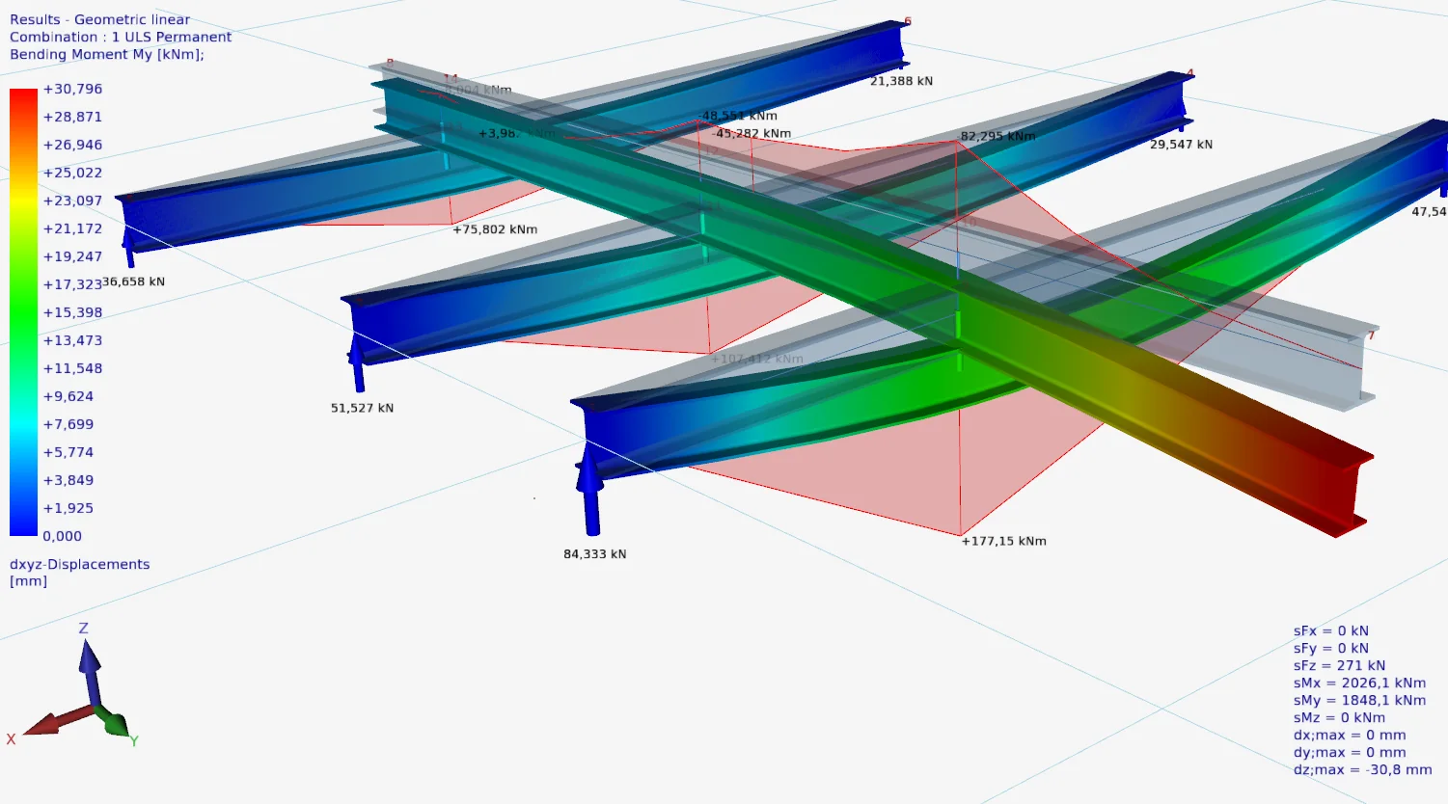Select legend value 0,000
Image resolution: width=1448 pixels, height=804 pixels.
63,536
